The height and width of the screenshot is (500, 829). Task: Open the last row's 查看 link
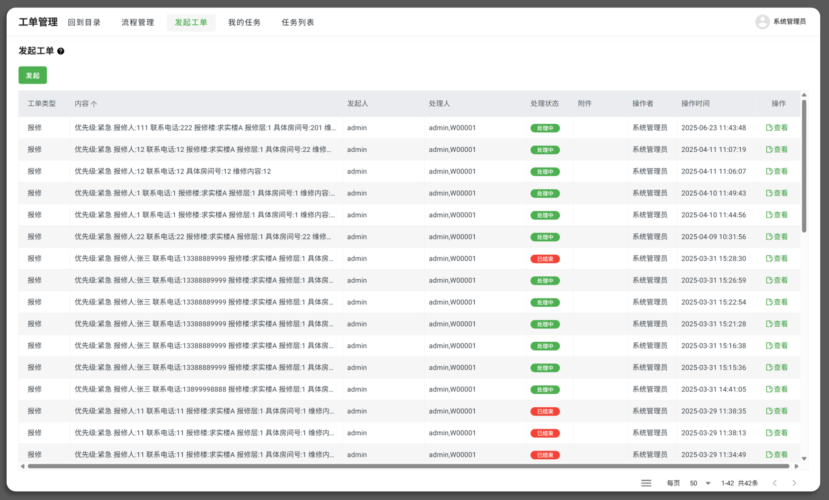(777, 454)
